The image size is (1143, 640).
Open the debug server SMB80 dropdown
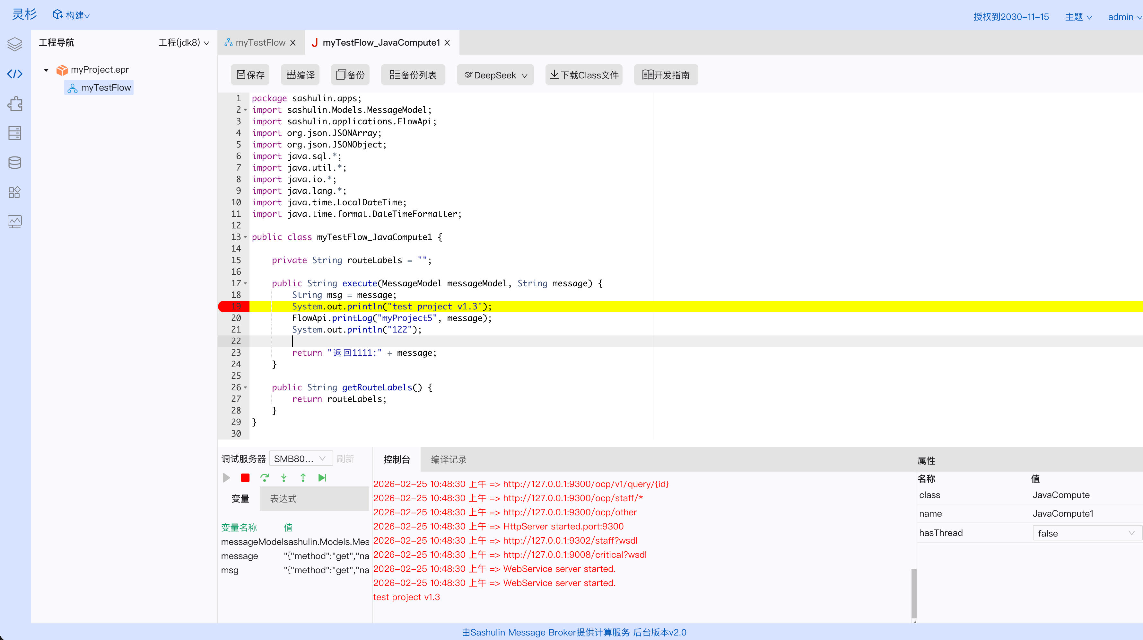point(301,459)
